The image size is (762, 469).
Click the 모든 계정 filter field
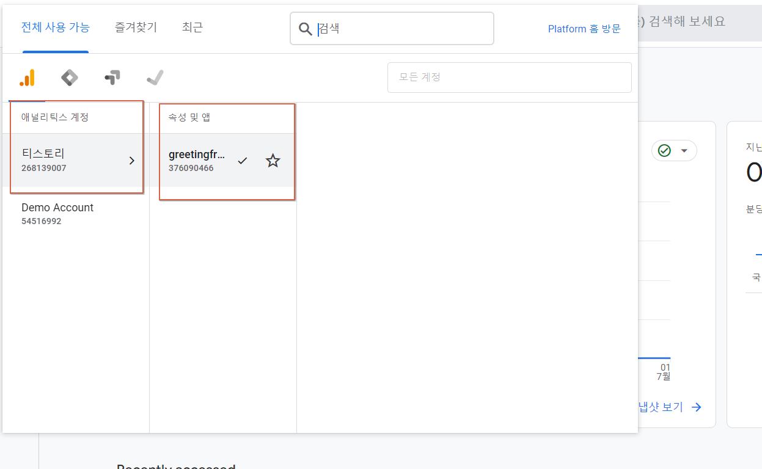pos(510,77)
